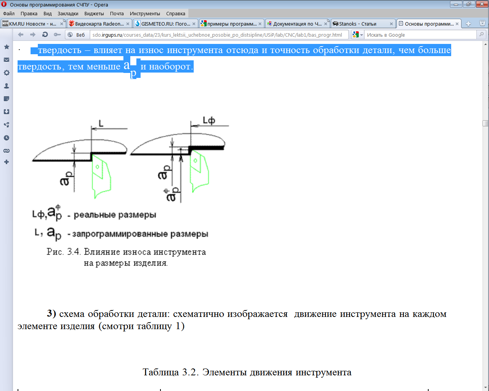
Task: Open the Правка menu
Action: [x=29, y=13]
